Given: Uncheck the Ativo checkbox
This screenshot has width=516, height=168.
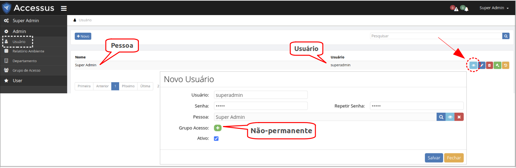Looking at the screenshot, I should [x=216, y=139].
